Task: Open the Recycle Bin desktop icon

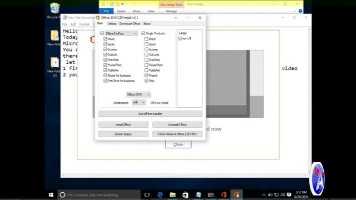Action: 54,11
